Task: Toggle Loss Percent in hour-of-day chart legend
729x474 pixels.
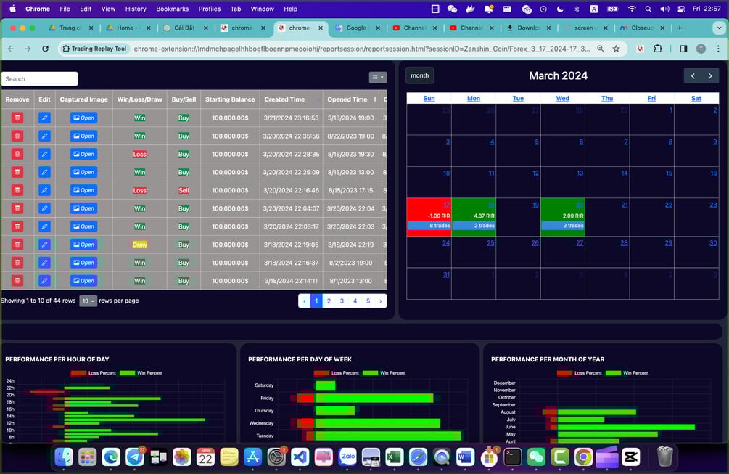Action: [x=93, y=373]
